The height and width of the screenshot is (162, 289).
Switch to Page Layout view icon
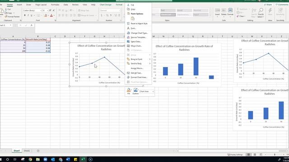pos(255,155)
